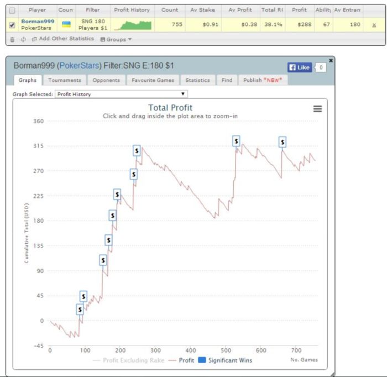The height and width of the screenshot is (377, 387).
Task: Click the refresh icon below the table
Action: click(x=23, y=39)
